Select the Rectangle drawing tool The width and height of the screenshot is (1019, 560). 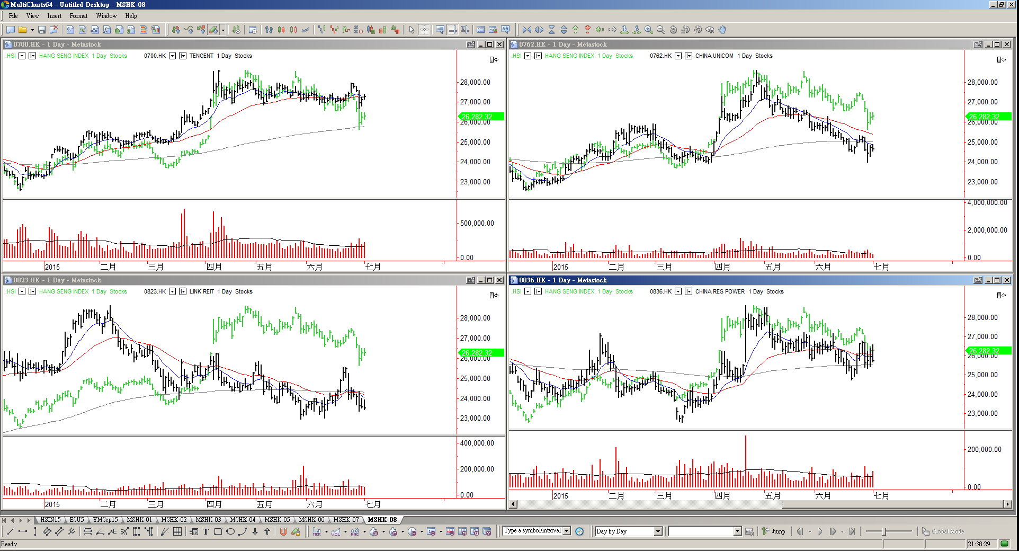(x=218, y=532)
